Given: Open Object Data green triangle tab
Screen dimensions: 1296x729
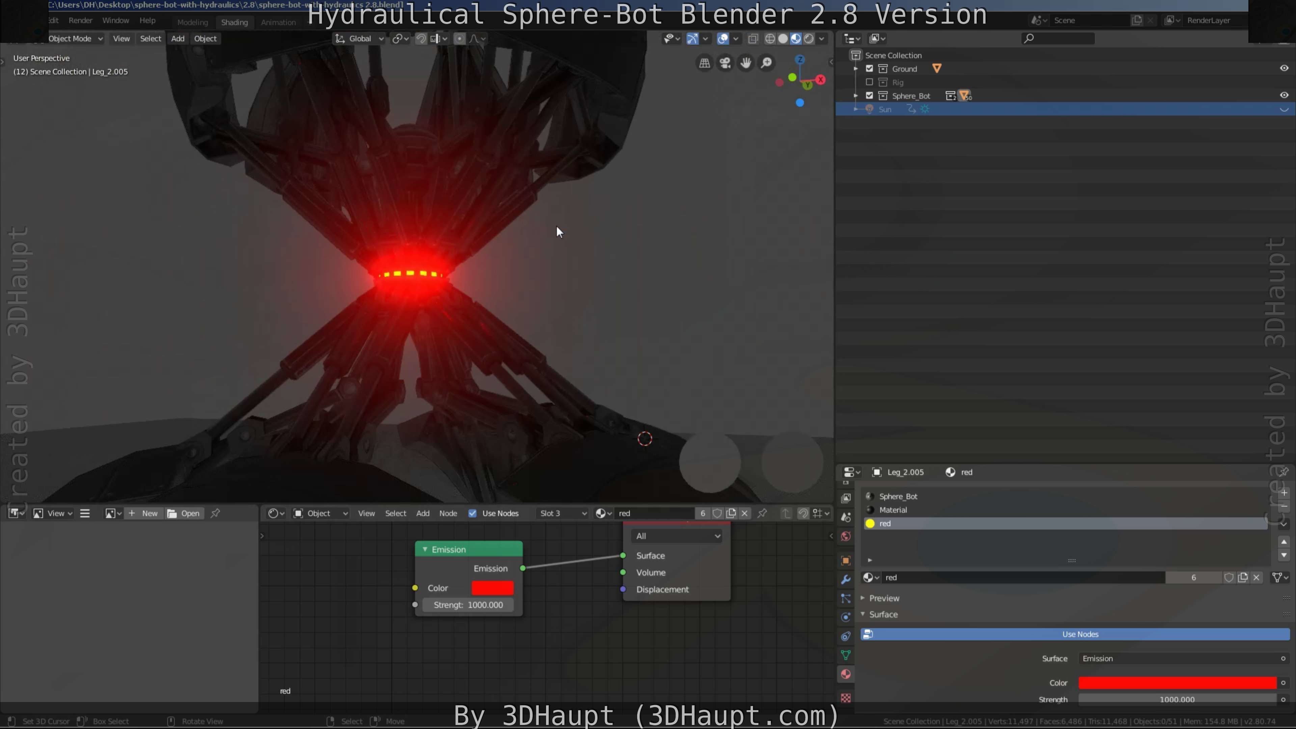Looking at the screenshot, I should tap(846, 655).
